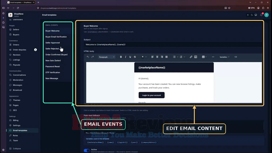Switch to system theme with monitor icon

point(256,15)
